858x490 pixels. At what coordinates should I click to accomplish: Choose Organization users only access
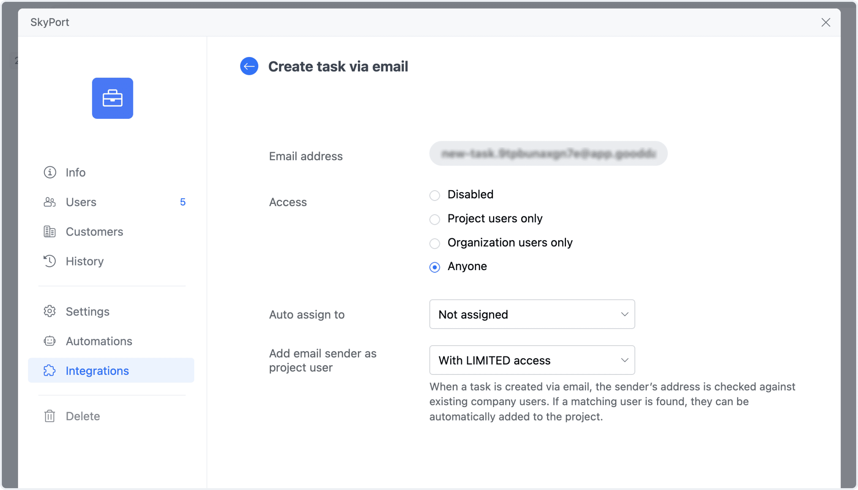coord(435,243)
